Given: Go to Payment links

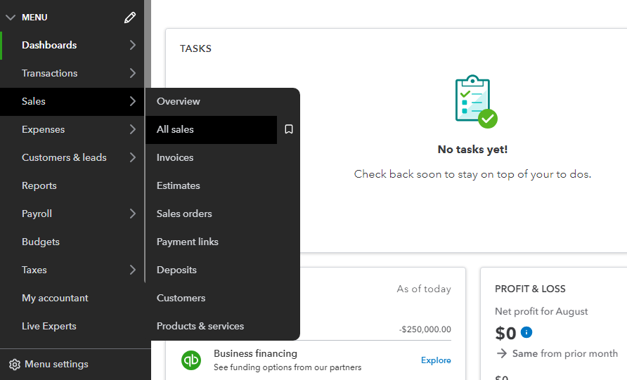Looking at the screenshot, I should click(188, 242).
